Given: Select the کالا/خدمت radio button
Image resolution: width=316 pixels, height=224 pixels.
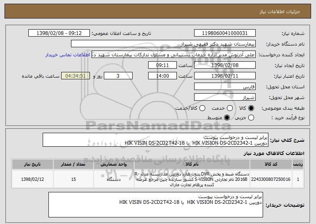Looking at the screenshot, I should (202, 108).
